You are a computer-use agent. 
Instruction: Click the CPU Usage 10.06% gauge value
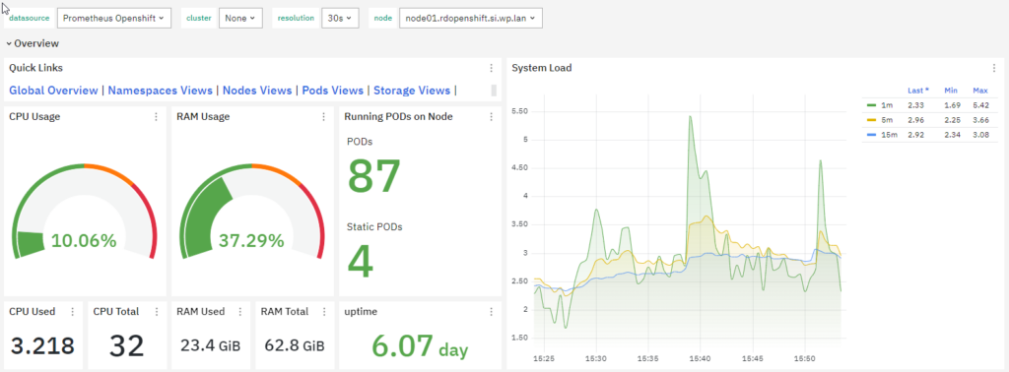coord(84,241)
